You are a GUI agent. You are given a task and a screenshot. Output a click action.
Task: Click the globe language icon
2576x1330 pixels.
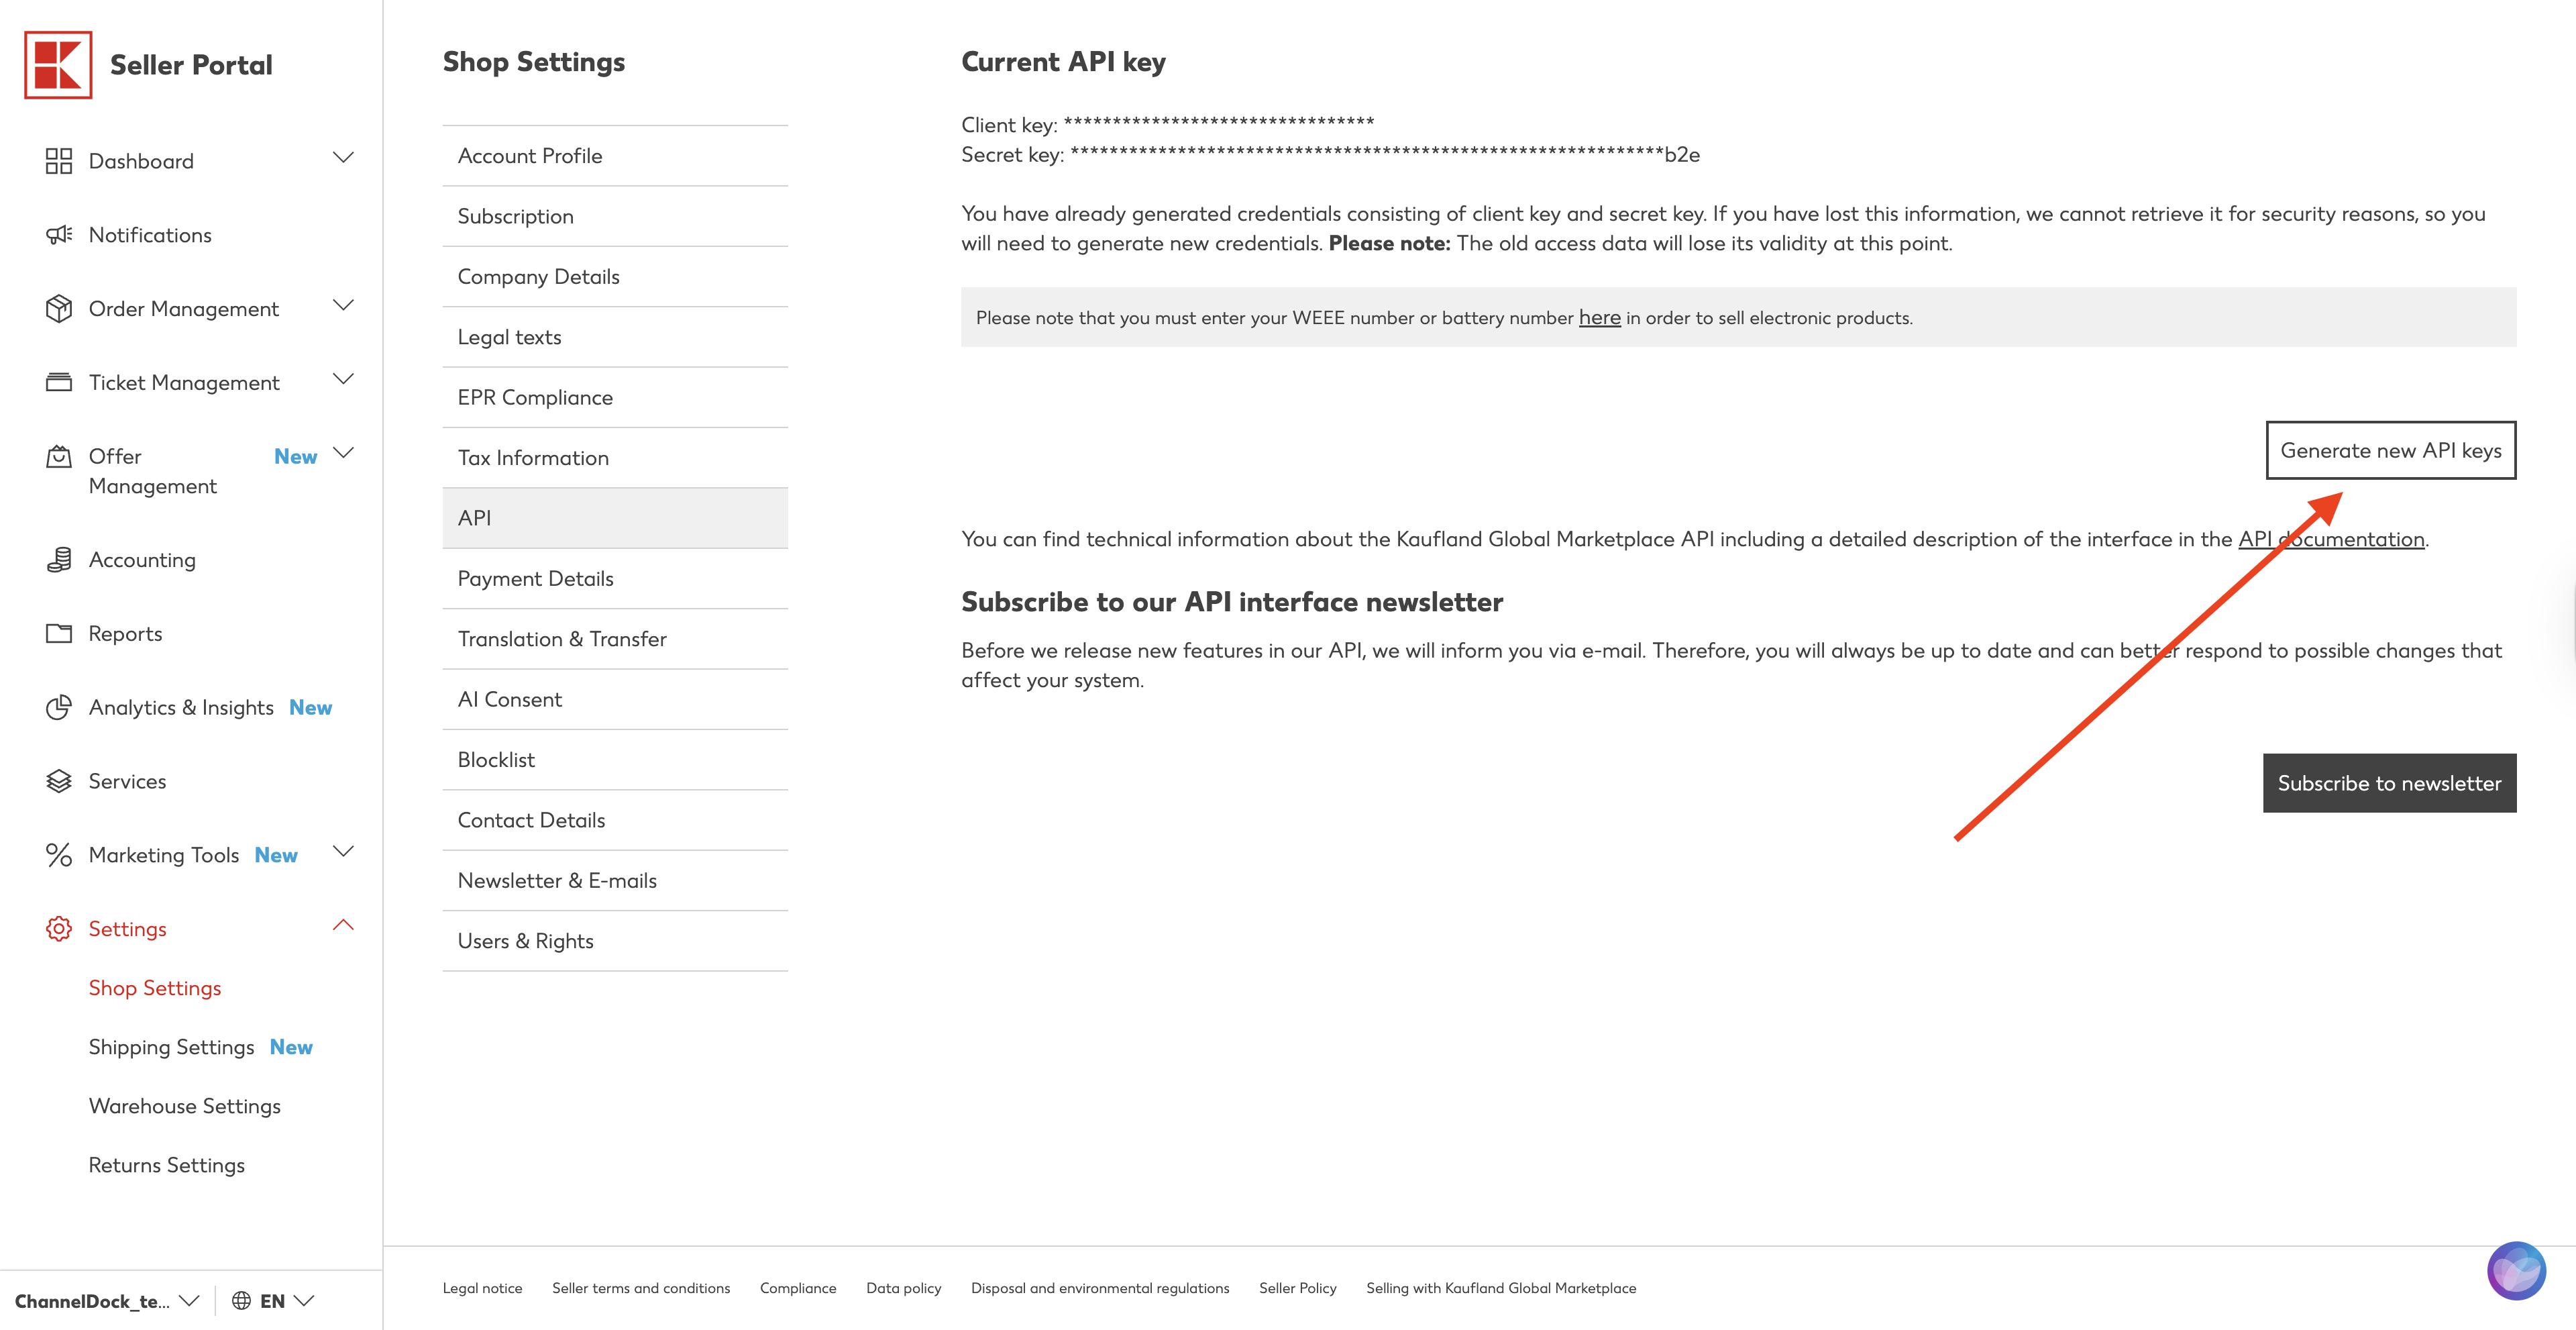click(x=241, y=1301)
